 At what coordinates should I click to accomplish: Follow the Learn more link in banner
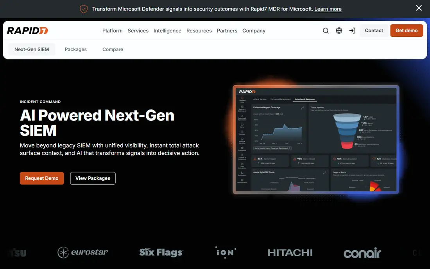[328, 9]
